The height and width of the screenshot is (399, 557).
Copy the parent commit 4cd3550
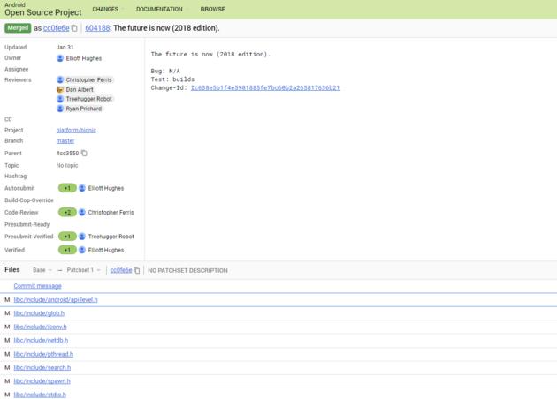pos(84,154)
